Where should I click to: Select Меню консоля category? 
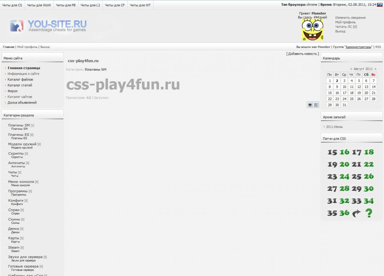click(x=21, y=182)
